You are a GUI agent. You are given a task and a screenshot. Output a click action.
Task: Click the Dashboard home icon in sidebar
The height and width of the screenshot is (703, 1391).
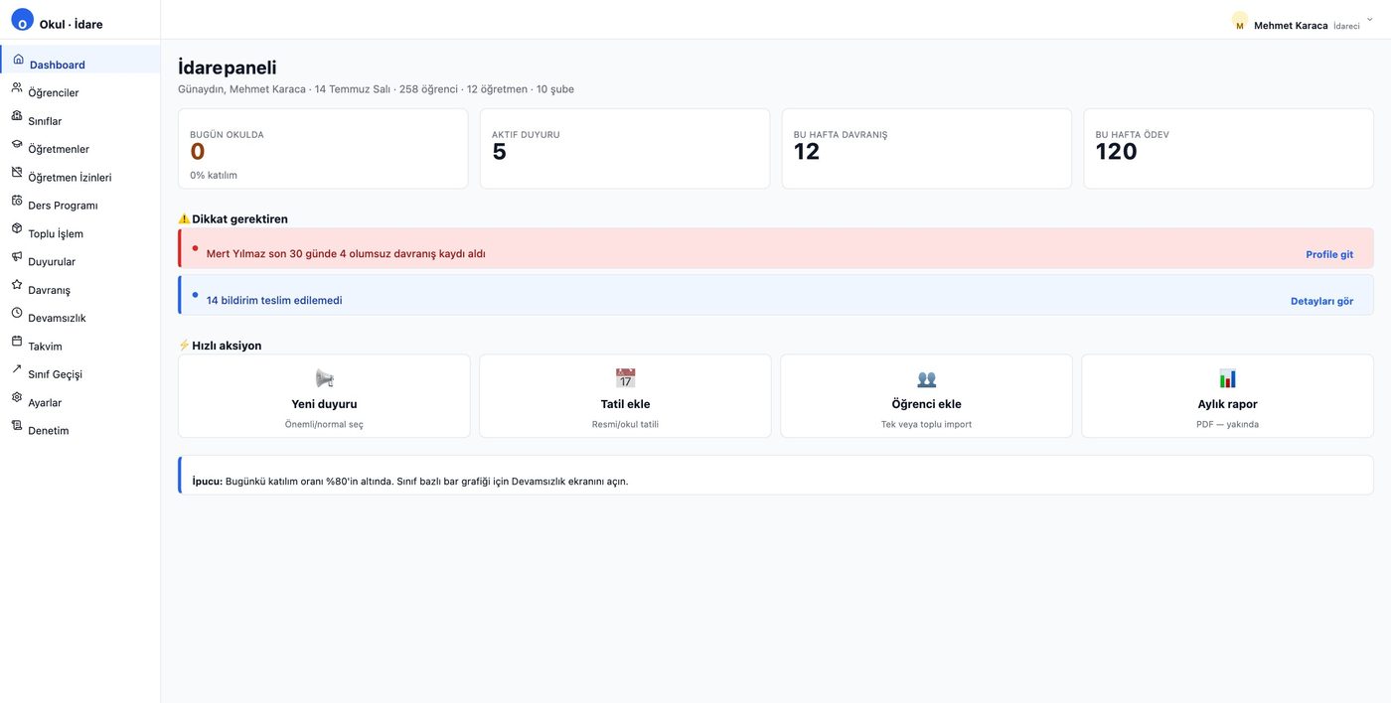coord(18,60)
